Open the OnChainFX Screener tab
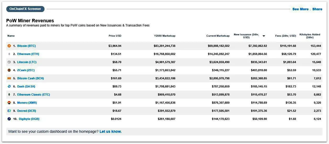Screen dimensions: 329x144 [25, 9]
